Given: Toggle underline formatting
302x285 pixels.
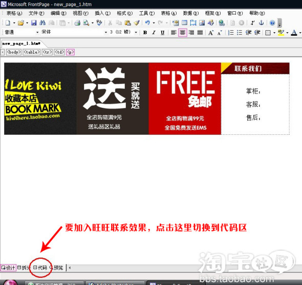Looking at the screenshot, I should [163, 33].
